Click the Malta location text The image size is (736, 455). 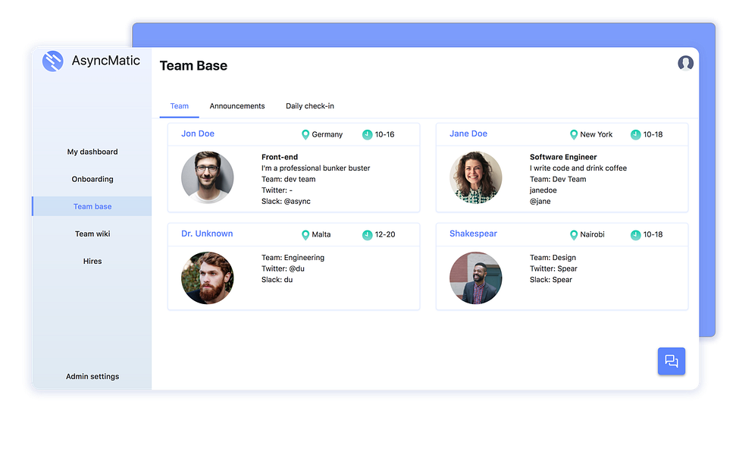(321, 235)
